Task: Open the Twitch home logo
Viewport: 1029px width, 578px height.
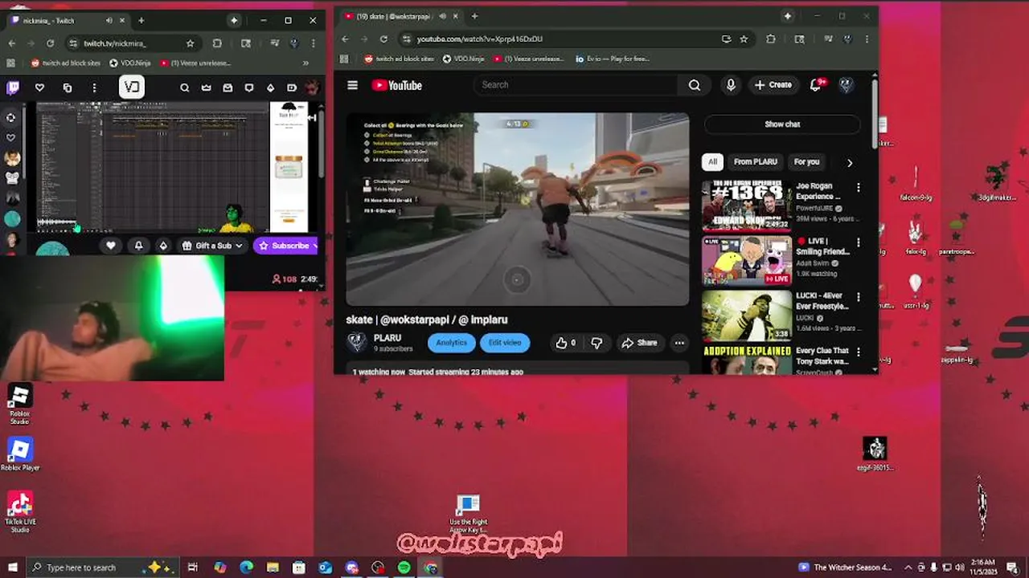Action: click(x=12, y=88)
